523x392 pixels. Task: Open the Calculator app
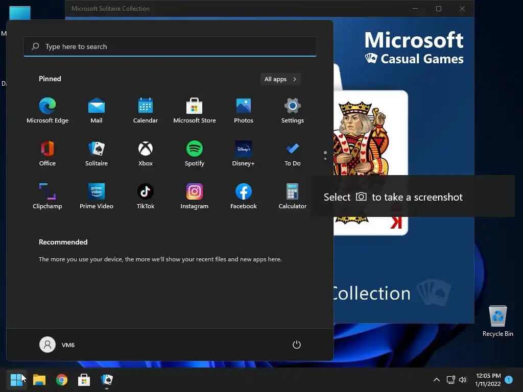coord(293,196)
